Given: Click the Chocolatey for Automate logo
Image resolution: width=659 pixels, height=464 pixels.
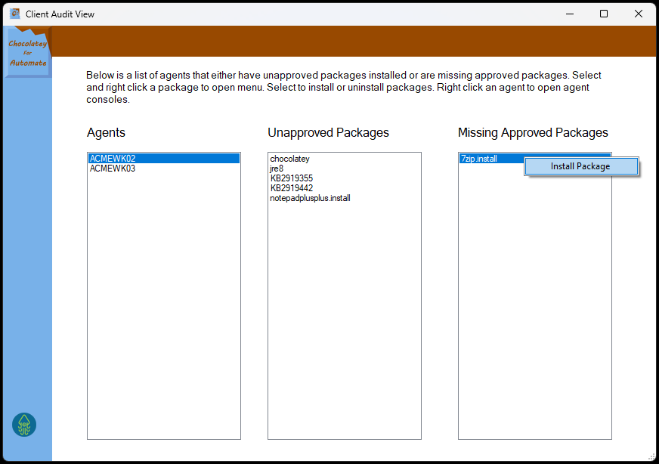Looking at the screenshot, I should tap(27, 53).
